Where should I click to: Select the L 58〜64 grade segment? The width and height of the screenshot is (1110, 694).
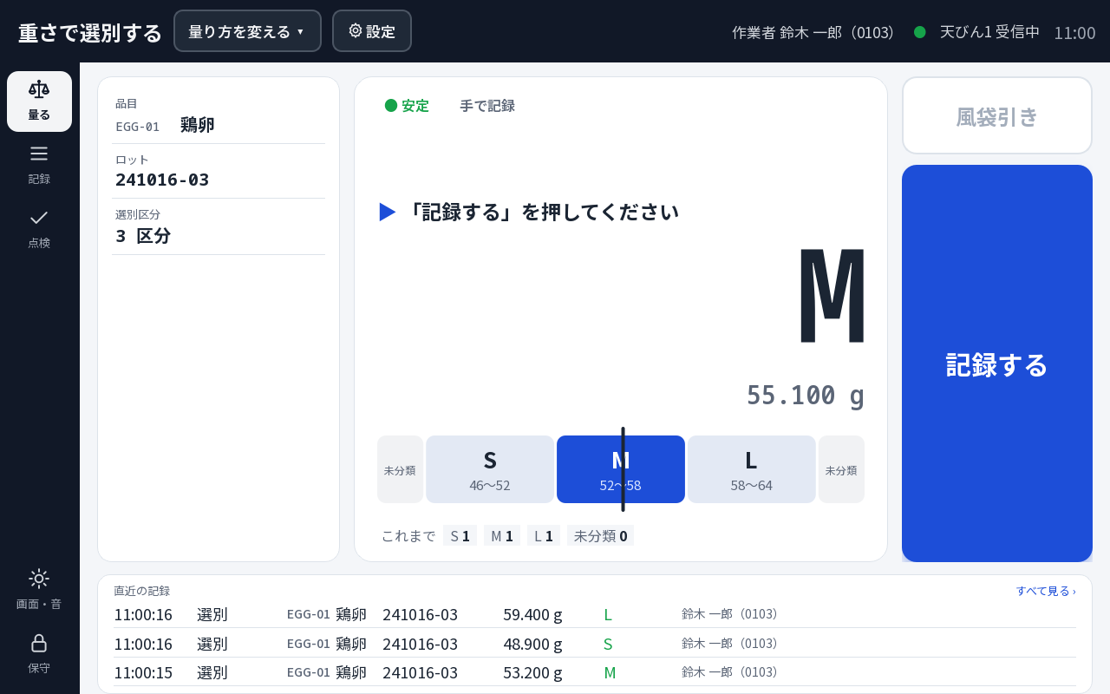pos(752,469)
